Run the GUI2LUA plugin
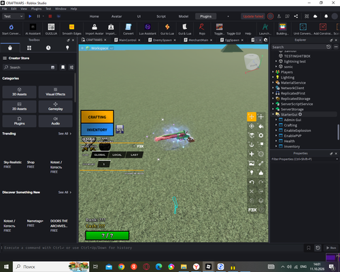The image size is (340, 272). 51,29
